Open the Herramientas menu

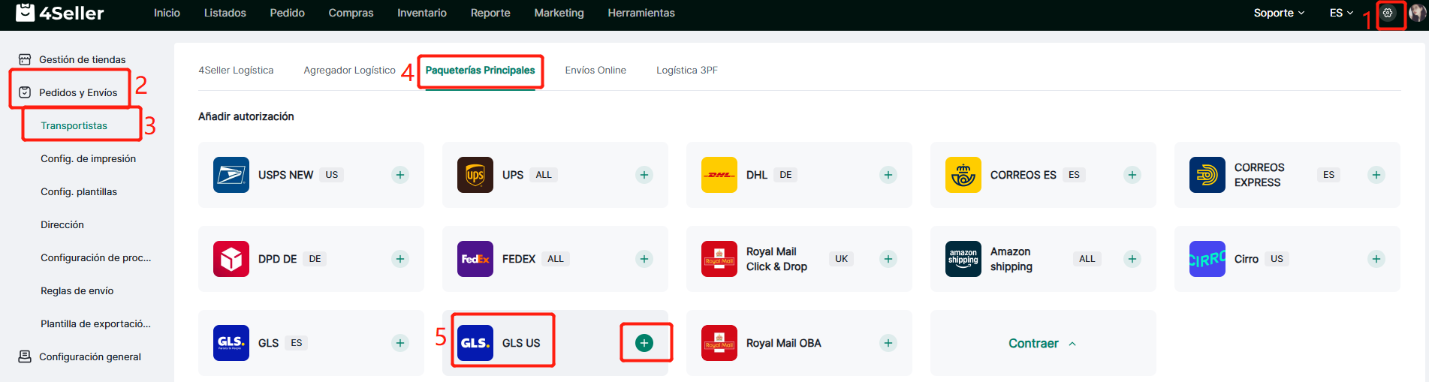641,13
